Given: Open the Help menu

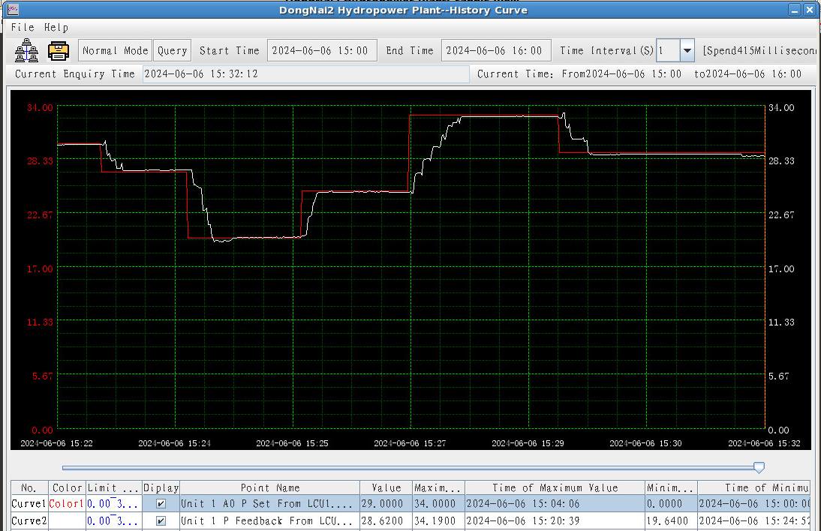Looking at the screenshot, I should tap(56, 27).
